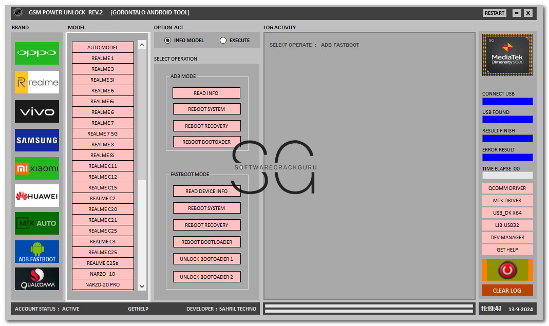549x326 pixels.
Task: Click the model list scrollbar thumb
Action: click(x=142, y=114)
